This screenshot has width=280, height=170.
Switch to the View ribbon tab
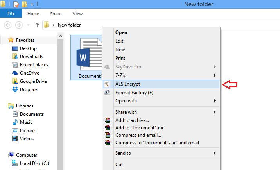tap(77, 13)
